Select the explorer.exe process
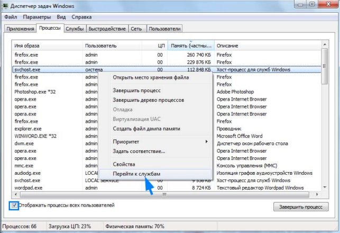 [x=28, y=129]
